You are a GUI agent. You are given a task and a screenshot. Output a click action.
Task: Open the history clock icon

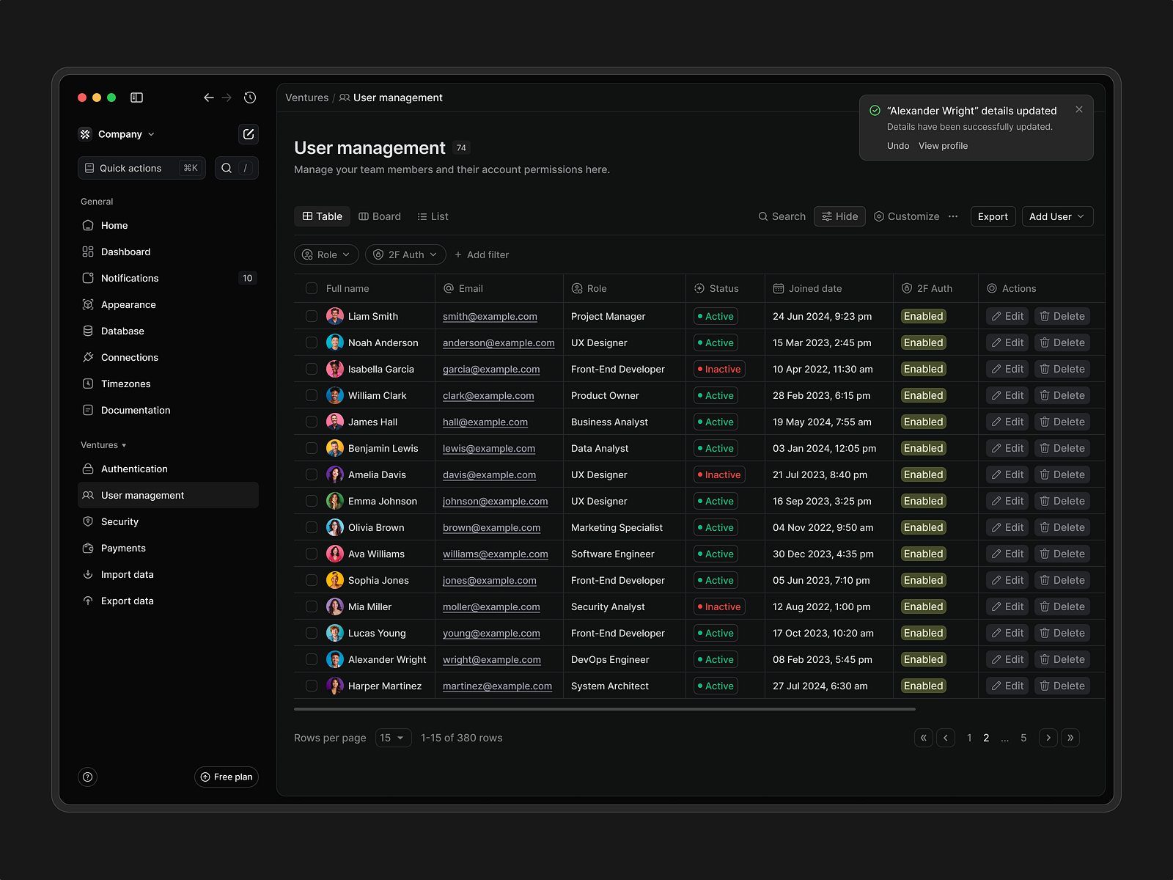coord(250,98)
